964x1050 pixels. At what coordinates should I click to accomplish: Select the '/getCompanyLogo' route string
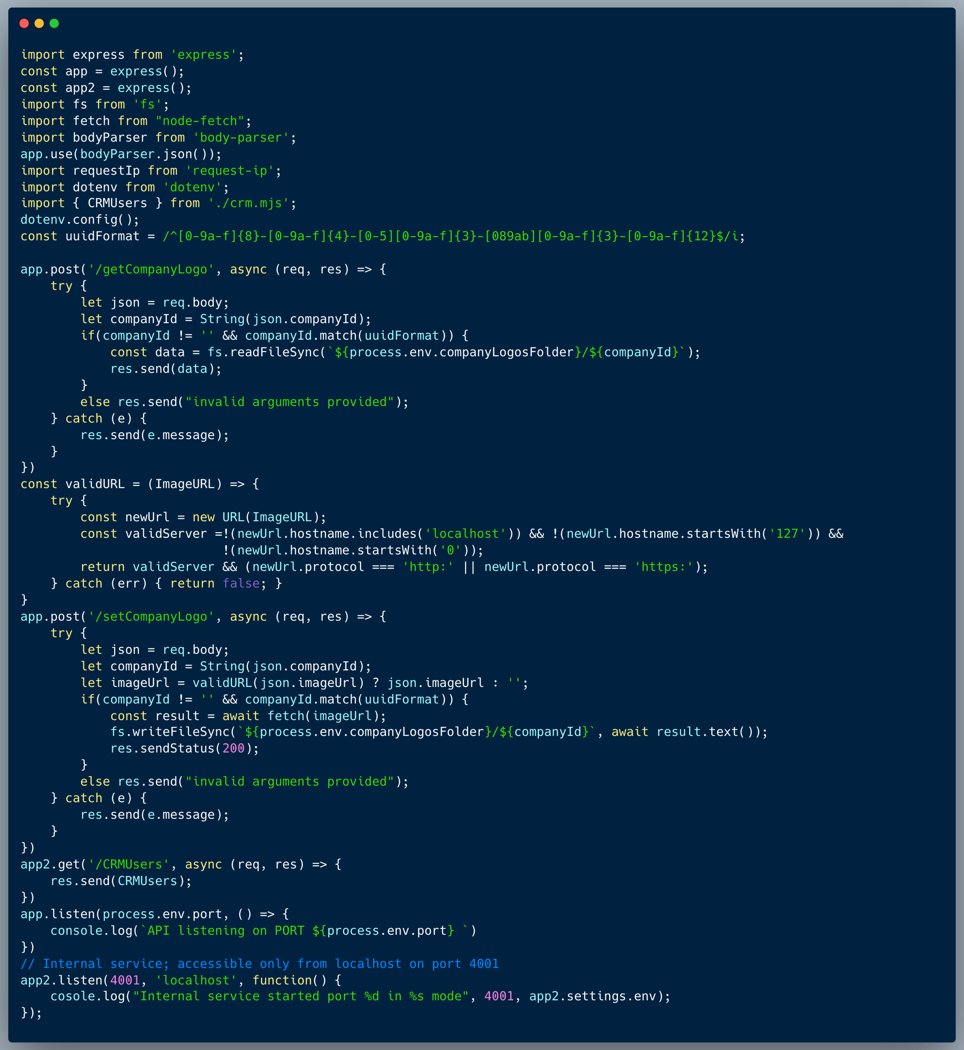[151, 269]
